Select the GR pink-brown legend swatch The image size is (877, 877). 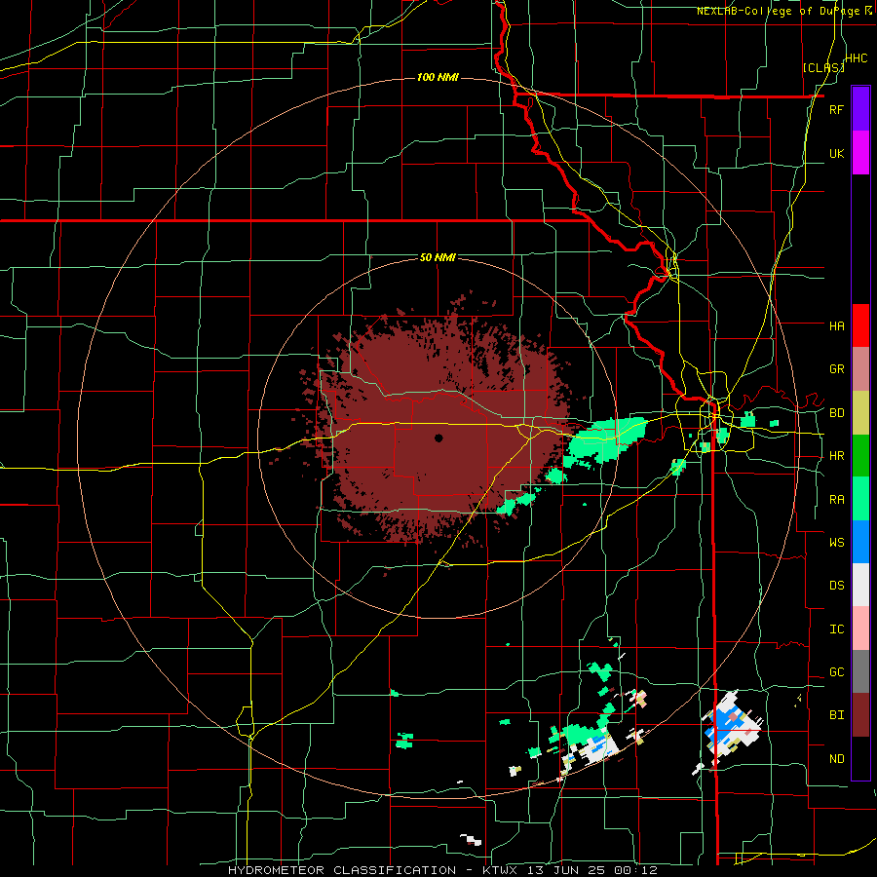(x=860, y=369)
